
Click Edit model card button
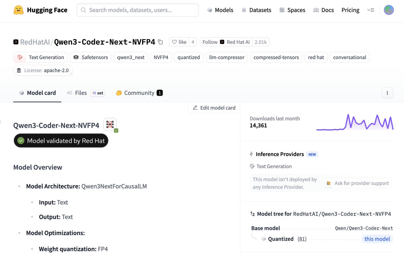point(214,108)
